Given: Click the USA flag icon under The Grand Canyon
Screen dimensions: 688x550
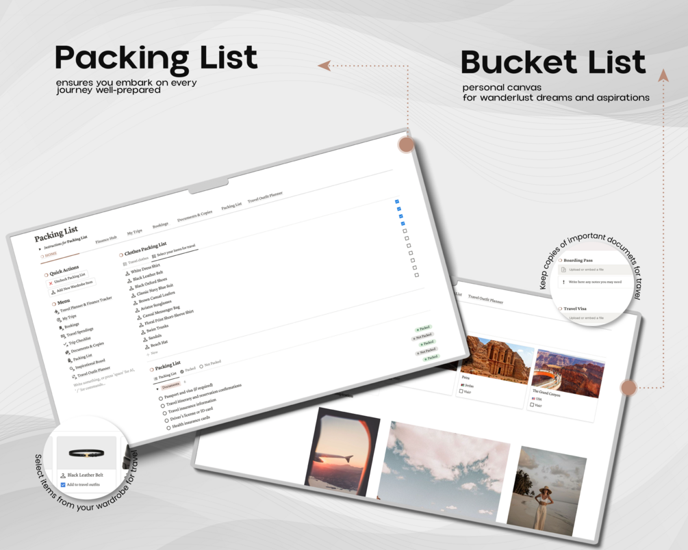Looking at the screenshot, I should 533,399.
